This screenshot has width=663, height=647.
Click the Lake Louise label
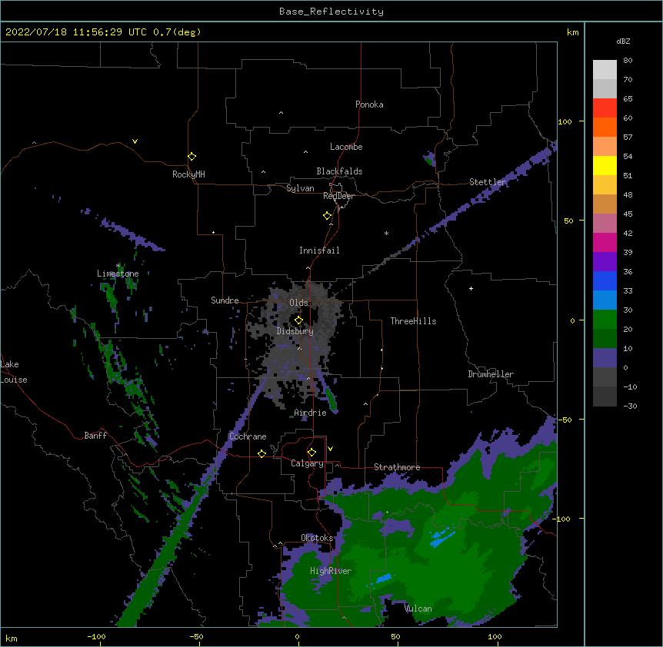click(13, 372)
